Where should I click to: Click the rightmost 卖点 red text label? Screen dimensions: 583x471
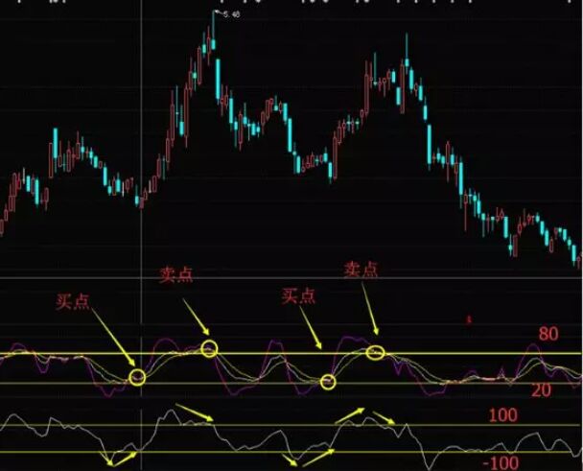coord(361,271)
